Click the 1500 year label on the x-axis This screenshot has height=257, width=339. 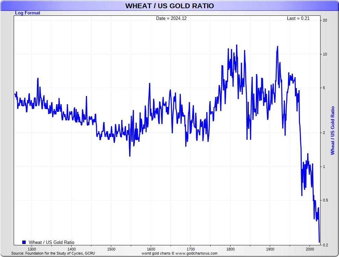pos(111,249)
